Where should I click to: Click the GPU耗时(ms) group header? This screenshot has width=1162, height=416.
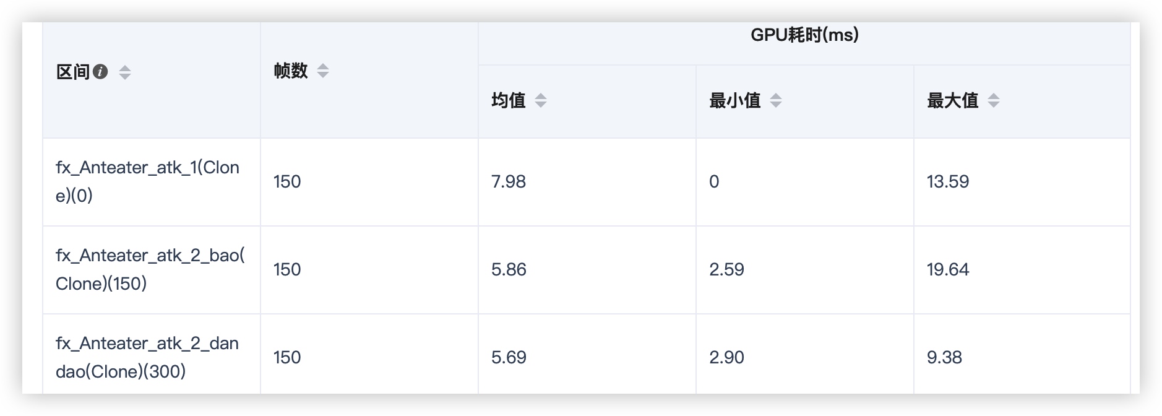[x=804, y=35]
